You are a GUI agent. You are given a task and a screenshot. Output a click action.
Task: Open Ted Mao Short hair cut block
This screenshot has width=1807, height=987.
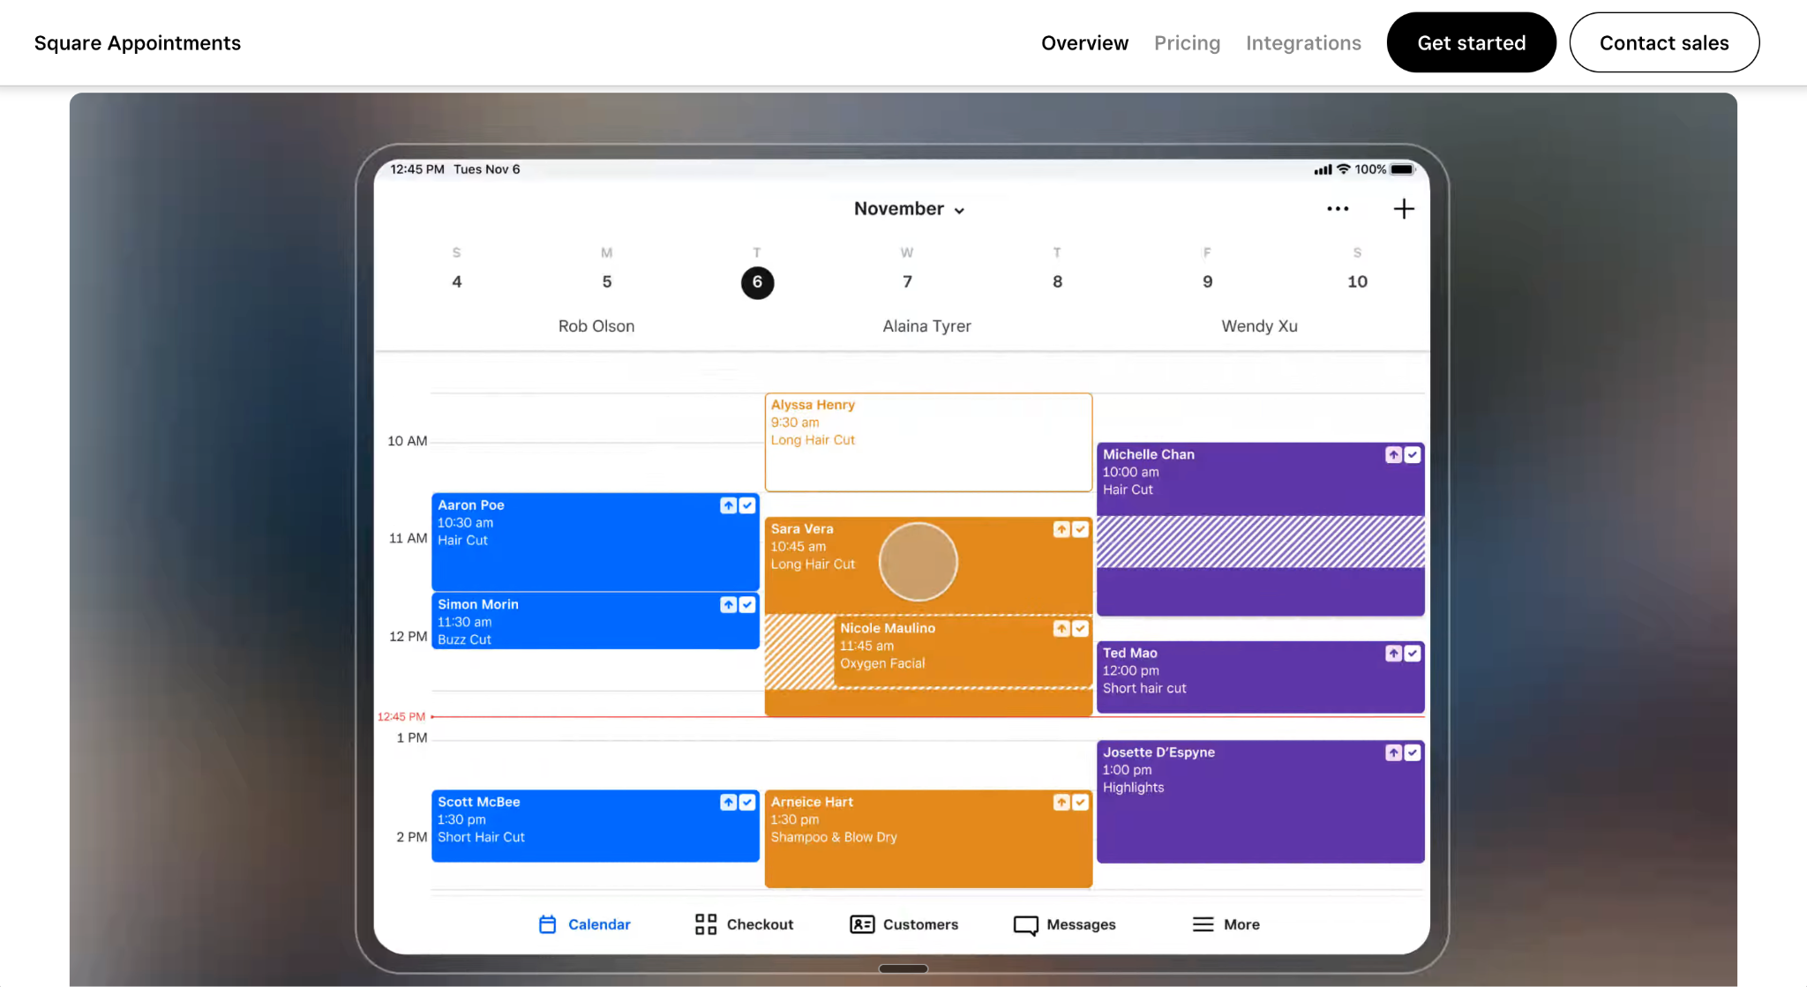[1260, 677]
